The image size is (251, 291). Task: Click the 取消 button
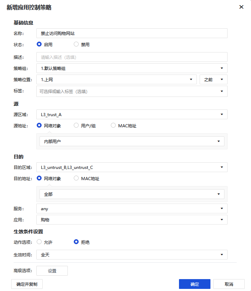coord(229,284)
